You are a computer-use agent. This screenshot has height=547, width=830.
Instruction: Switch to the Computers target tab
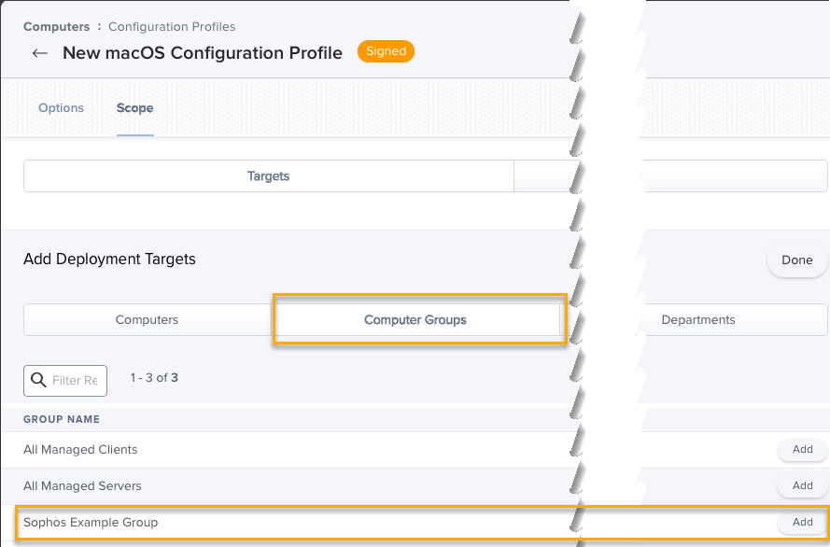coord(147,320)
